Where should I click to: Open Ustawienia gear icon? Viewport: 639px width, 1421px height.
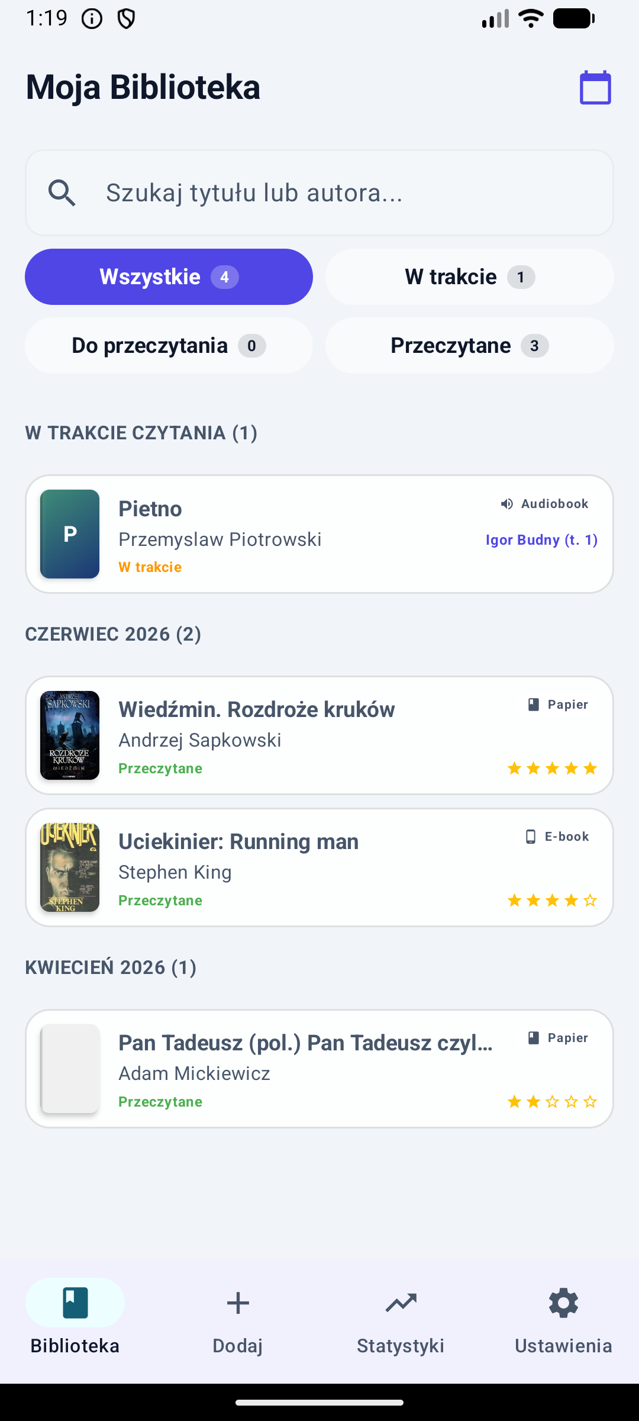[x=563, y=1303]
